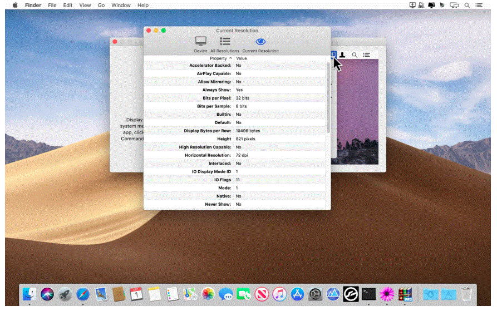The width and height of the screenshot is (497, 311).
Task: Click the Always Show "Yes" value
Action: coord(239,90)
